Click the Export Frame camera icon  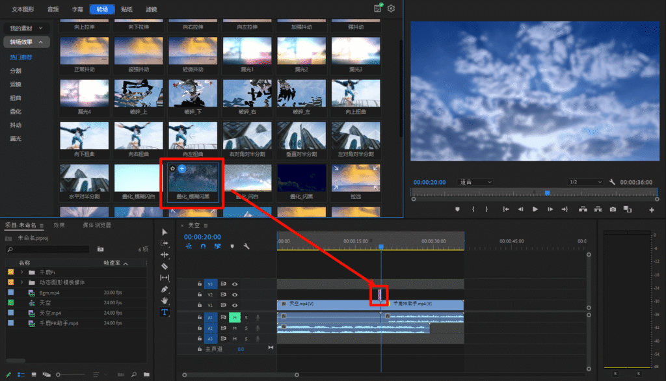(x=613, y=209)
